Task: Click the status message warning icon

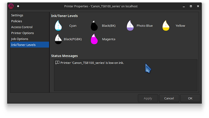Action: click(x=57, y=63)
